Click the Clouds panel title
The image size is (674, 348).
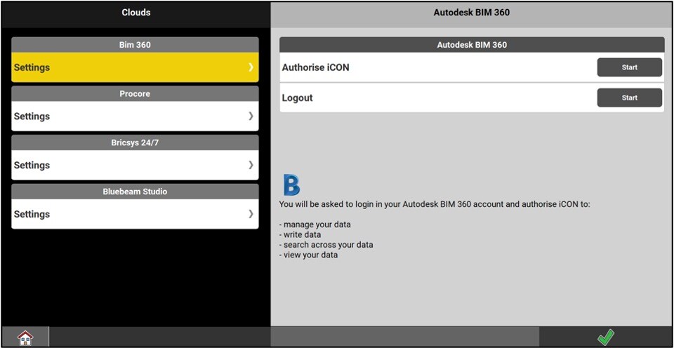click(x=136, y=13)
